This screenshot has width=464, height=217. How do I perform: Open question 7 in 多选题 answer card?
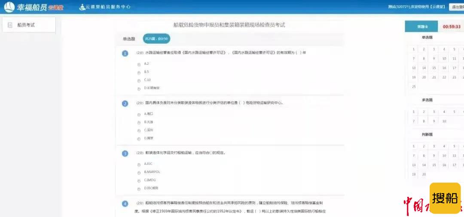(x=413, y=121)
